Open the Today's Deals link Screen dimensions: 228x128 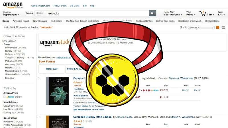tap(60, 6)
